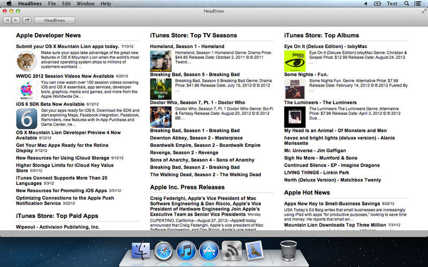Open 'iOS 6 SDK Beta Now Available' headline
This screenshot has height=267, width=428.
(50, 104)
